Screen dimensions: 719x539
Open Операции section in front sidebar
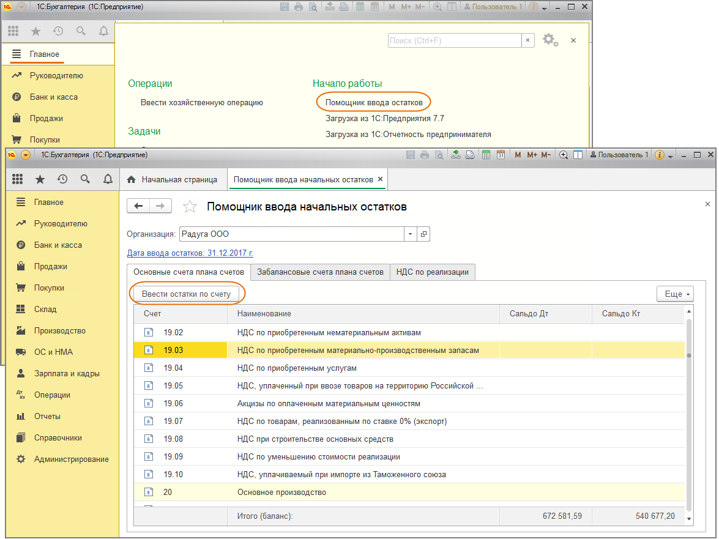(52, 395)
